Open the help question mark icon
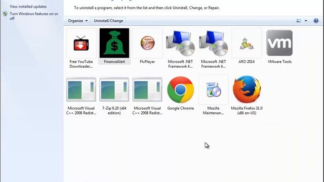 [316, 21]
